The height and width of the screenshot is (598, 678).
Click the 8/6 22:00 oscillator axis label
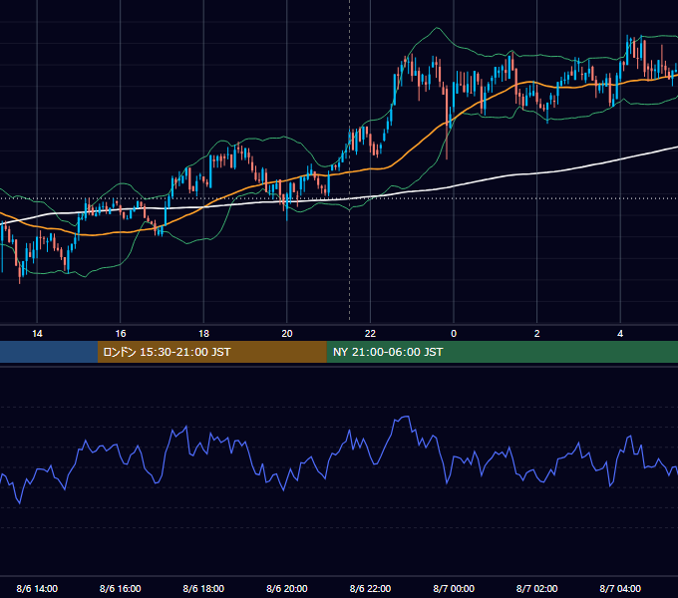370,589
